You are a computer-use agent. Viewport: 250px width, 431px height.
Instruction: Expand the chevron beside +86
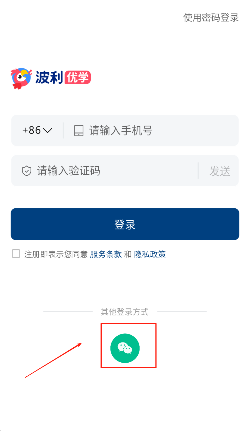[48, 130]
